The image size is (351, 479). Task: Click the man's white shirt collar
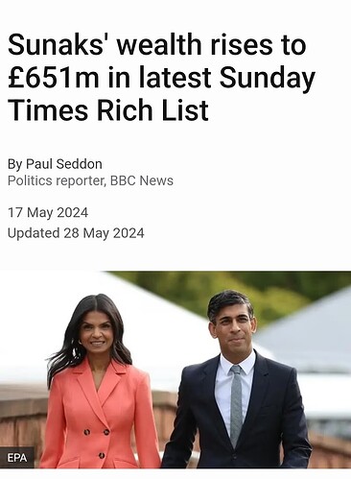[x=236, y=363]
